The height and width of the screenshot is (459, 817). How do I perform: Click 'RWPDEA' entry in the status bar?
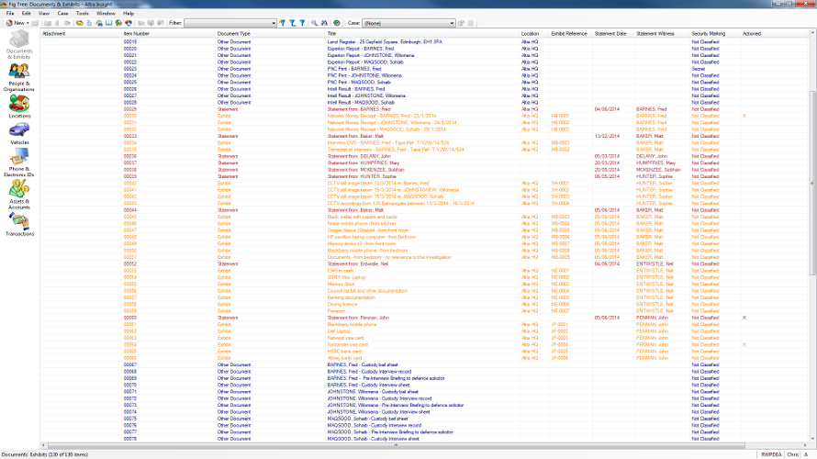(x=771, y=454)
